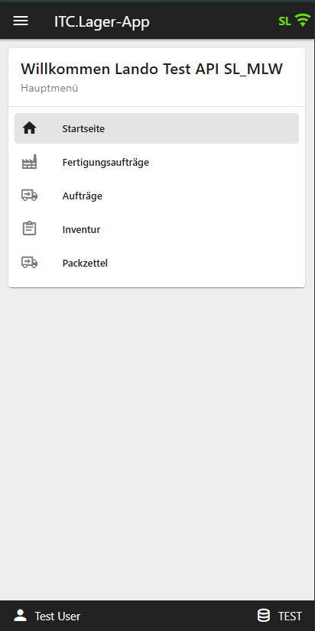
Task: Click the truck icon beside Aufträge
Action: [29, 196]
